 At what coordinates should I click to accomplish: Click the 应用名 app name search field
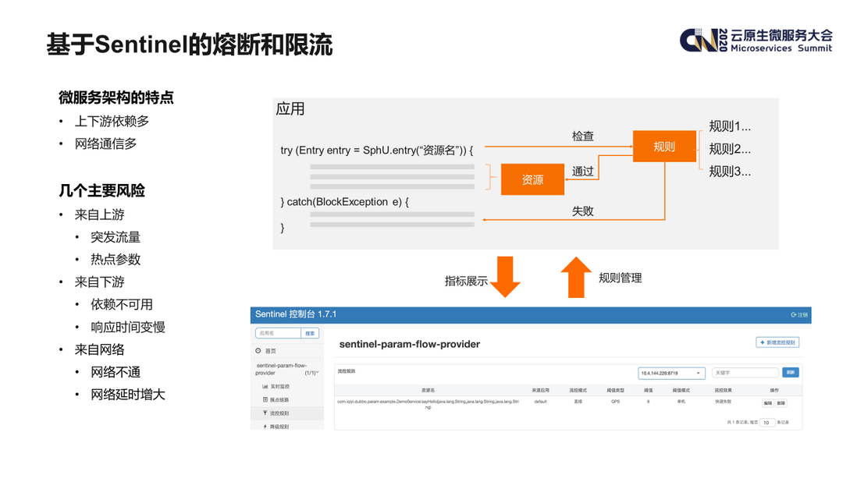click(x=278, y=333)
